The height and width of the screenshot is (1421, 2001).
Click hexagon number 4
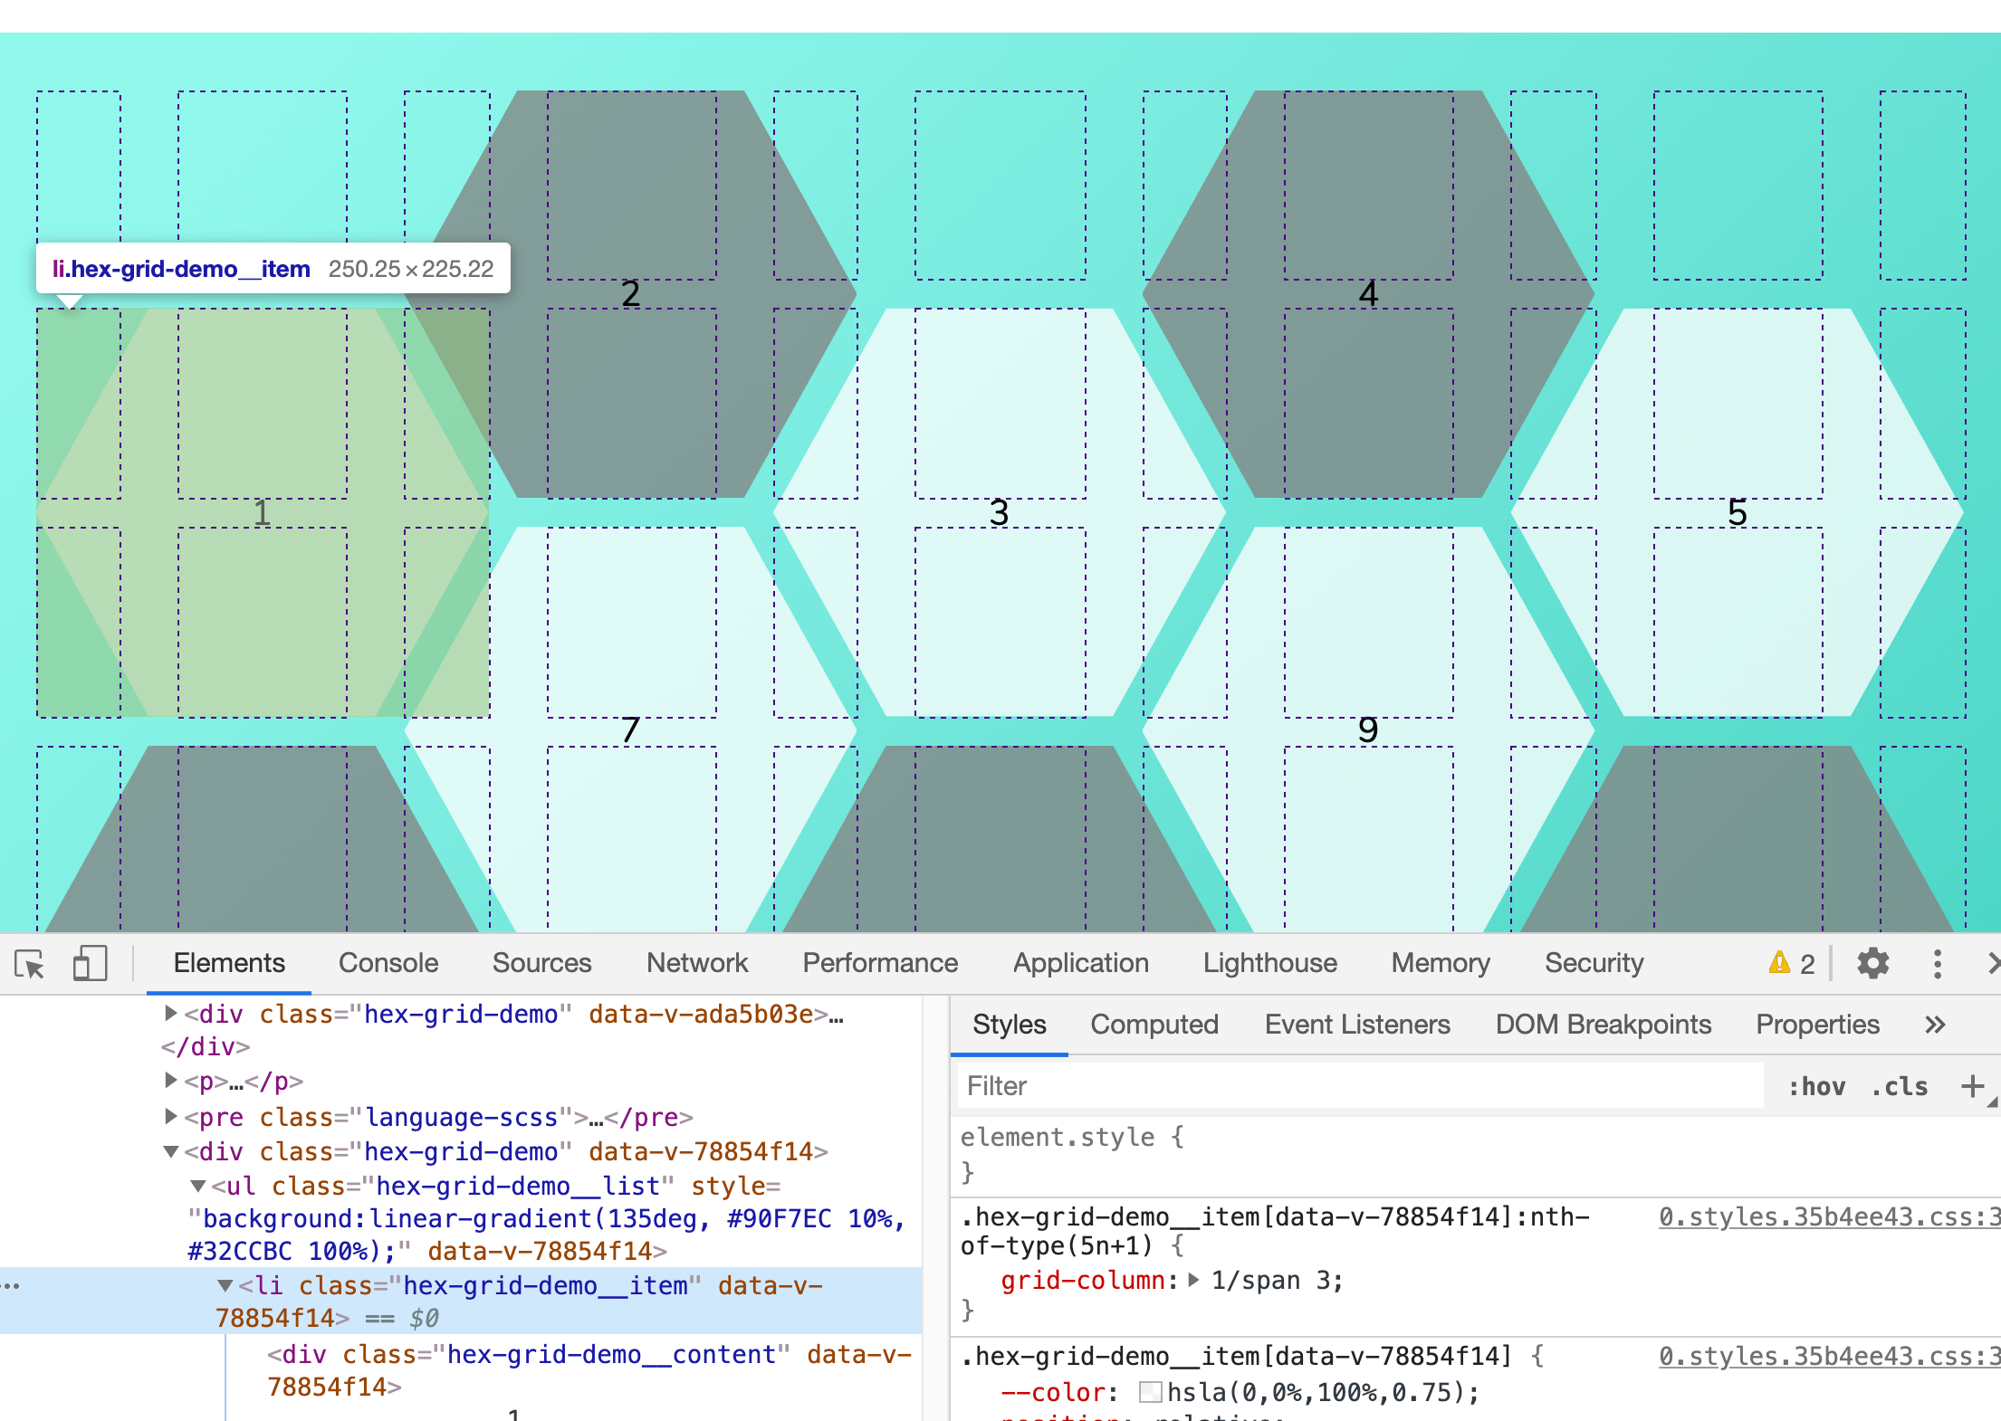coord(1368,294)
